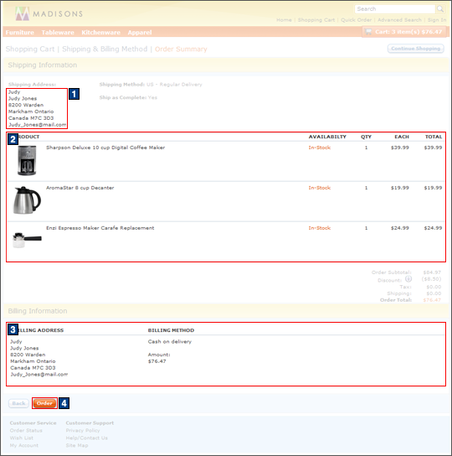Open Sharpson Deluxe 10 cup Digital Coffee Maker

[105, 148]
